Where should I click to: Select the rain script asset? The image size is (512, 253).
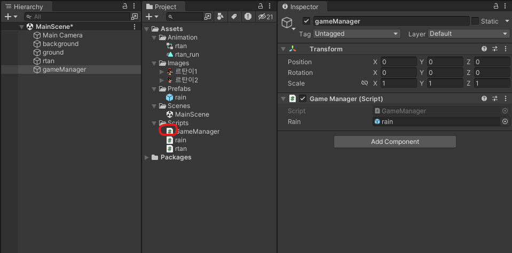coord(177,140)
